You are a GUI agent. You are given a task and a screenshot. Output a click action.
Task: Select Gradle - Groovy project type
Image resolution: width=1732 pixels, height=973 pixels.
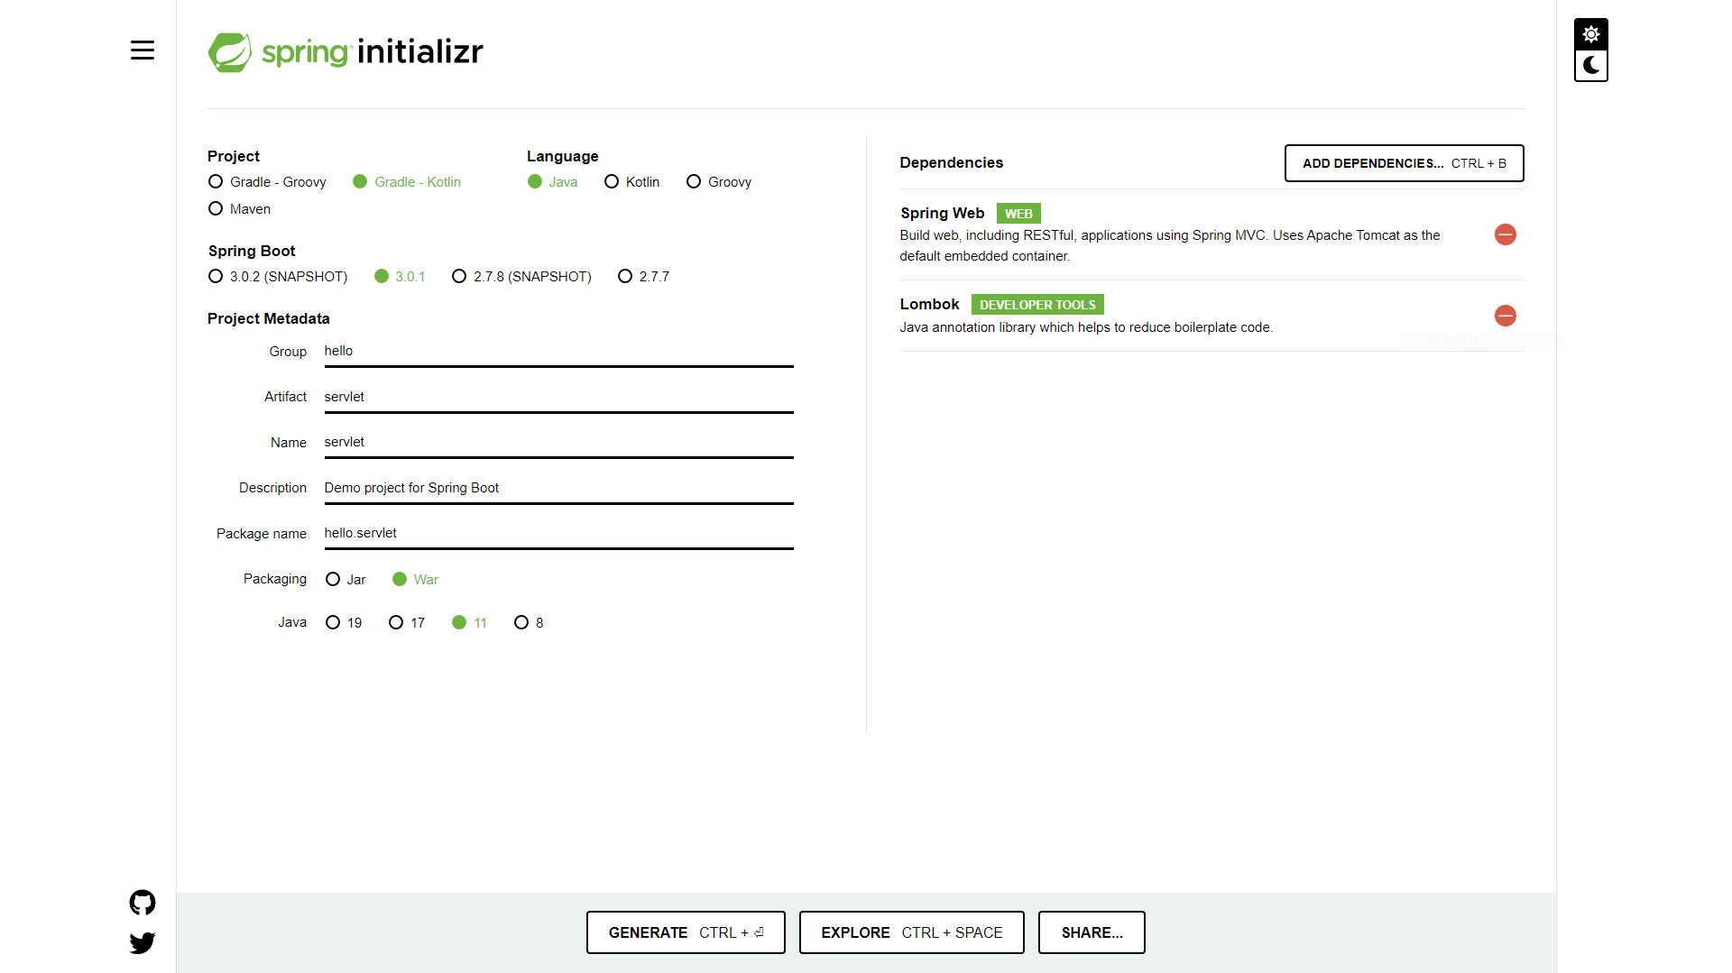click(x=267, y=182)
